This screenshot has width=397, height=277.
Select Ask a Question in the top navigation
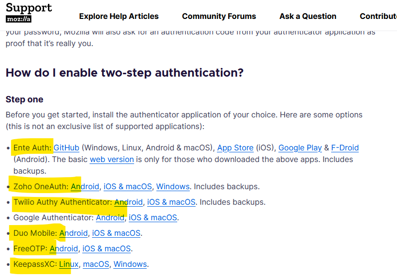click(x=307, y=16)
